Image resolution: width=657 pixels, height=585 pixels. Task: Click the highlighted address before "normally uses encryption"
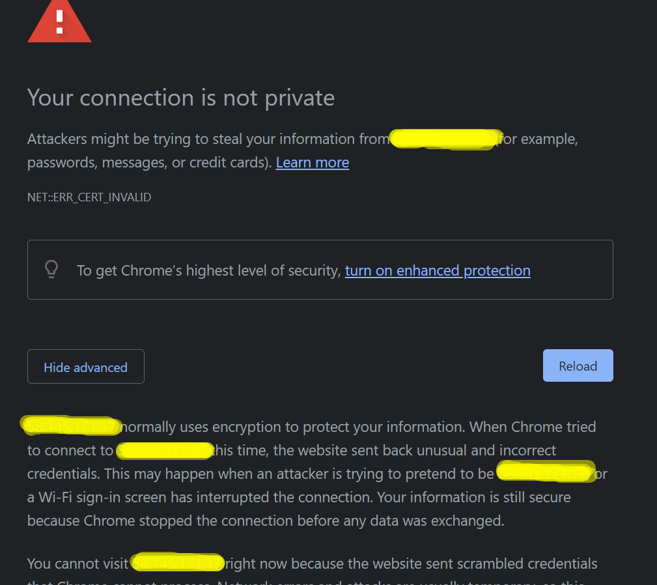[71, 427]
